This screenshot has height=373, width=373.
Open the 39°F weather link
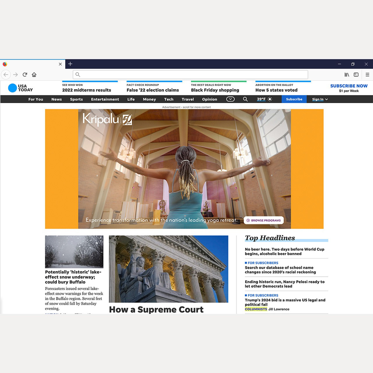261,99
